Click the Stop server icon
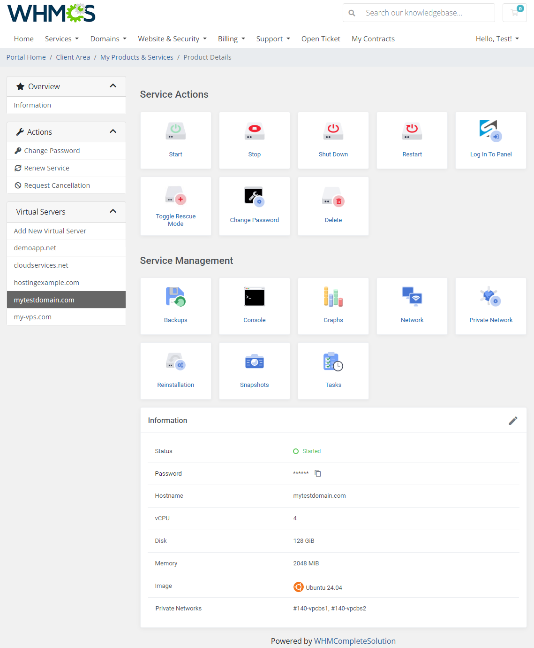Screen dimensions: 534x648 pos(254,131)
